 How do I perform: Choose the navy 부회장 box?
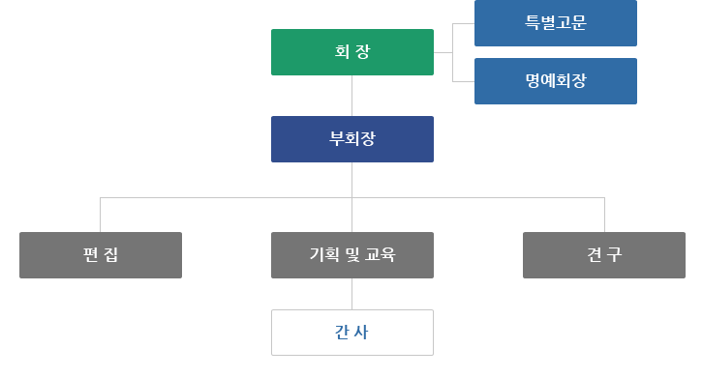(x=352, y=139)
